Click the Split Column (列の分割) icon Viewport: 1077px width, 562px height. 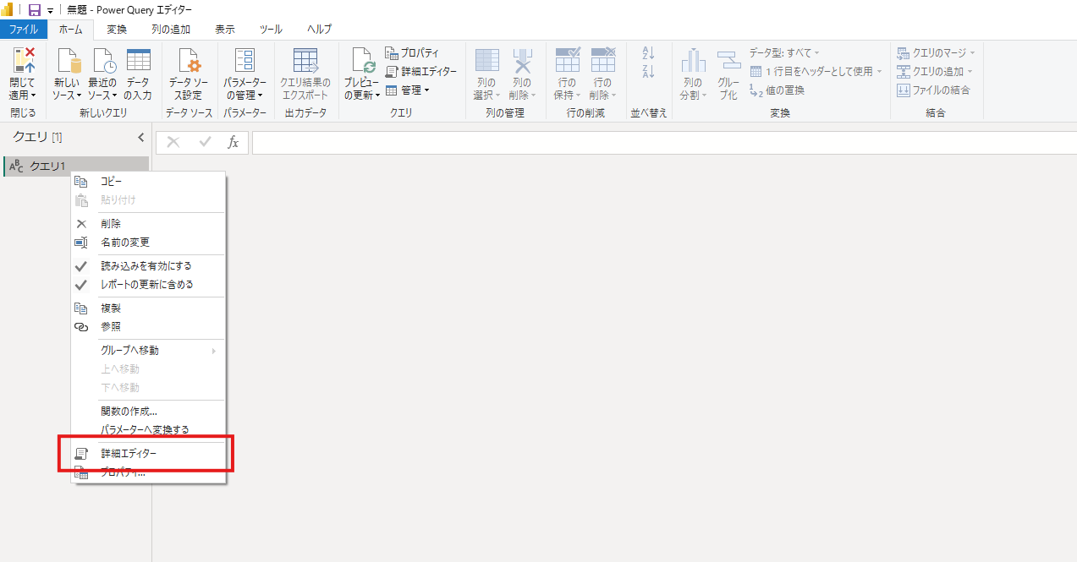pos(693,62)
